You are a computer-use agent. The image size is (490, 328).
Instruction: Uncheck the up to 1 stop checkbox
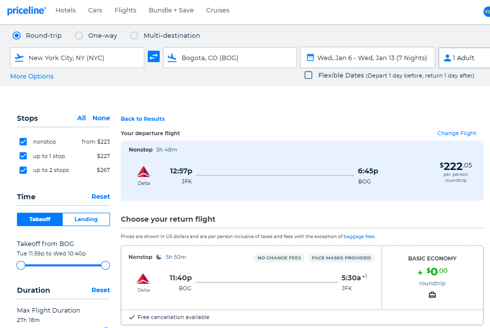tap(23, 156)
